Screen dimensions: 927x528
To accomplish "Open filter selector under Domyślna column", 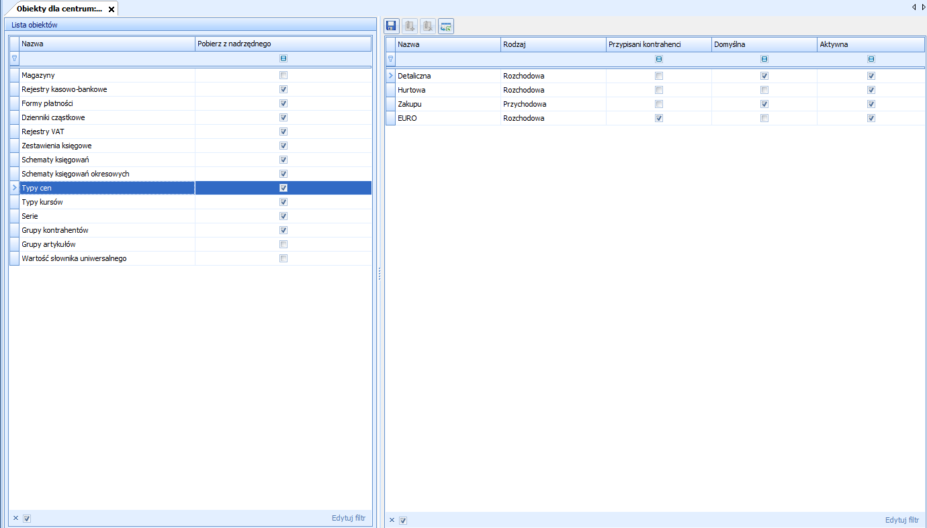I will [764, 58].
